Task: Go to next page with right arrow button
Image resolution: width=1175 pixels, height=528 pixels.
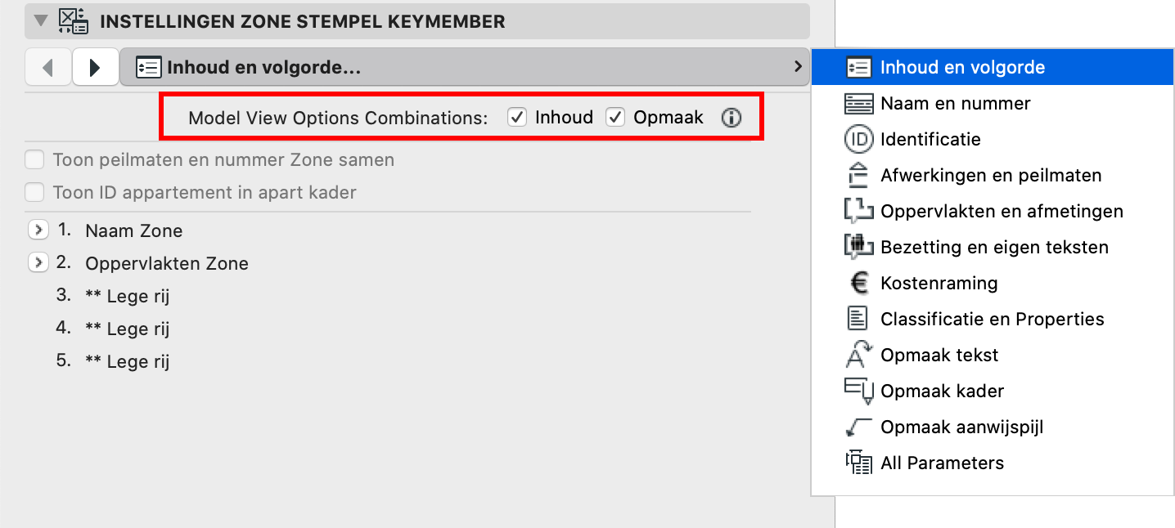Action: coord(95,67)
